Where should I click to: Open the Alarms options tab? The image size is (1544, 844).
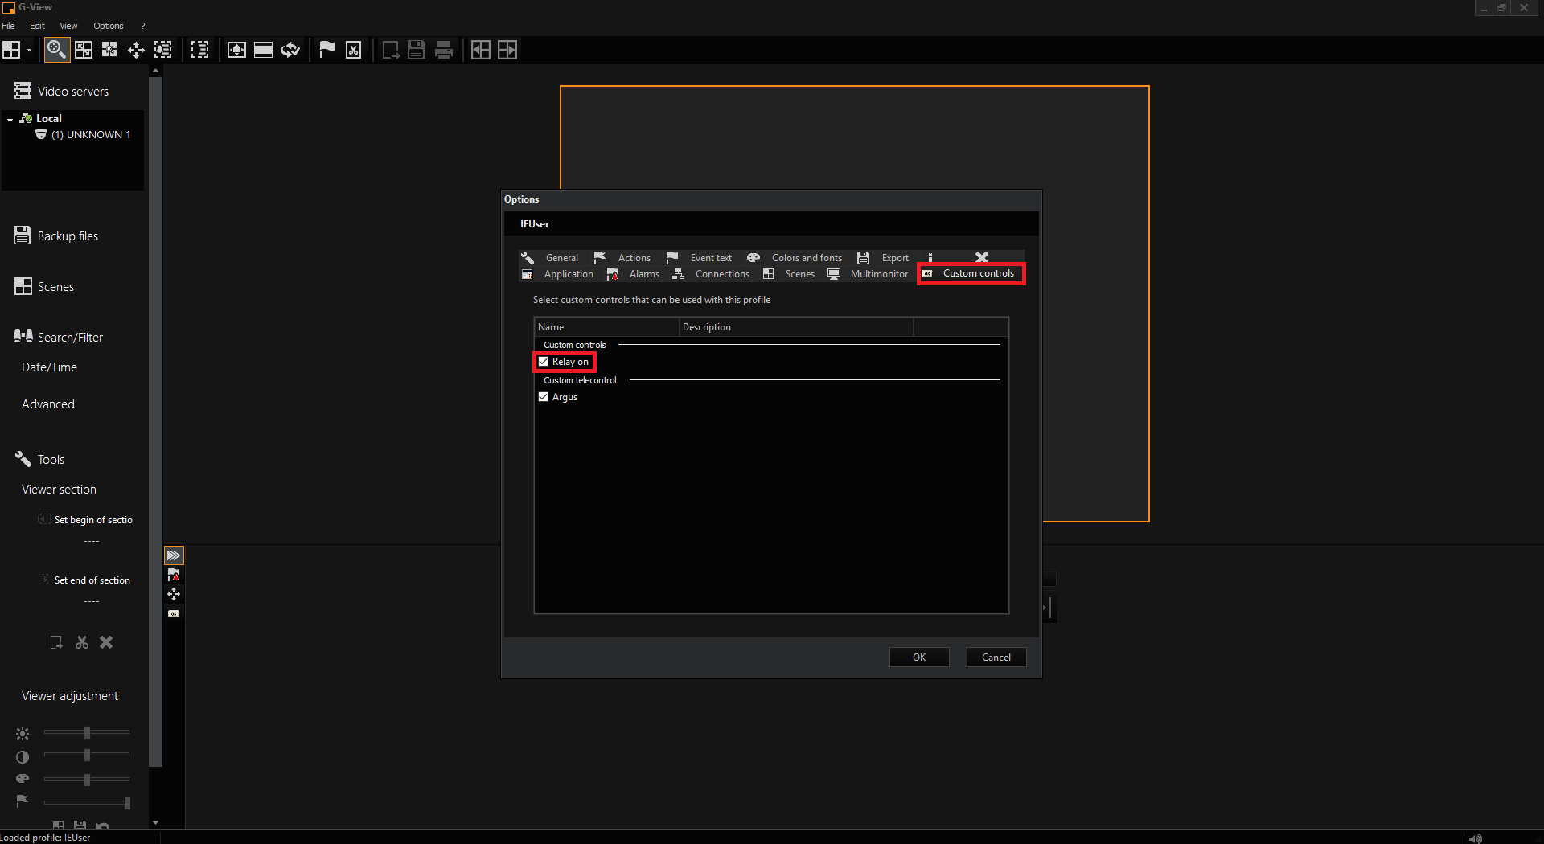pyautogui.click(x=643, y=274)
